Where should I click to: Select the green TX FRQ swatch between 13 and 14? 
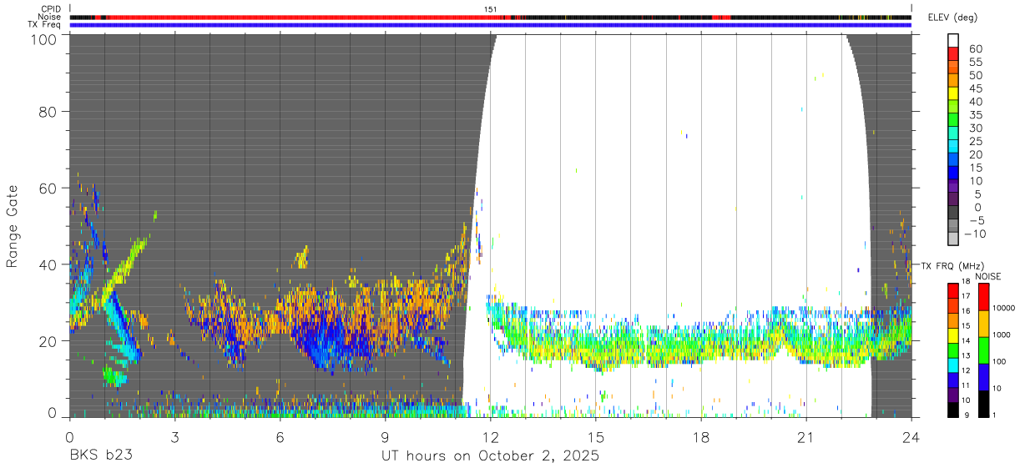[x=953, y=349]
